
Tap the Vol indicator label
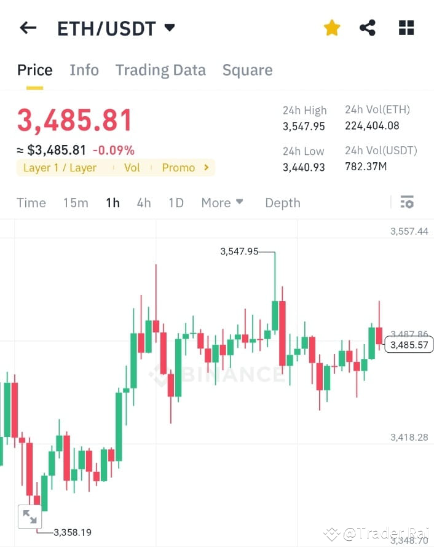133,167
